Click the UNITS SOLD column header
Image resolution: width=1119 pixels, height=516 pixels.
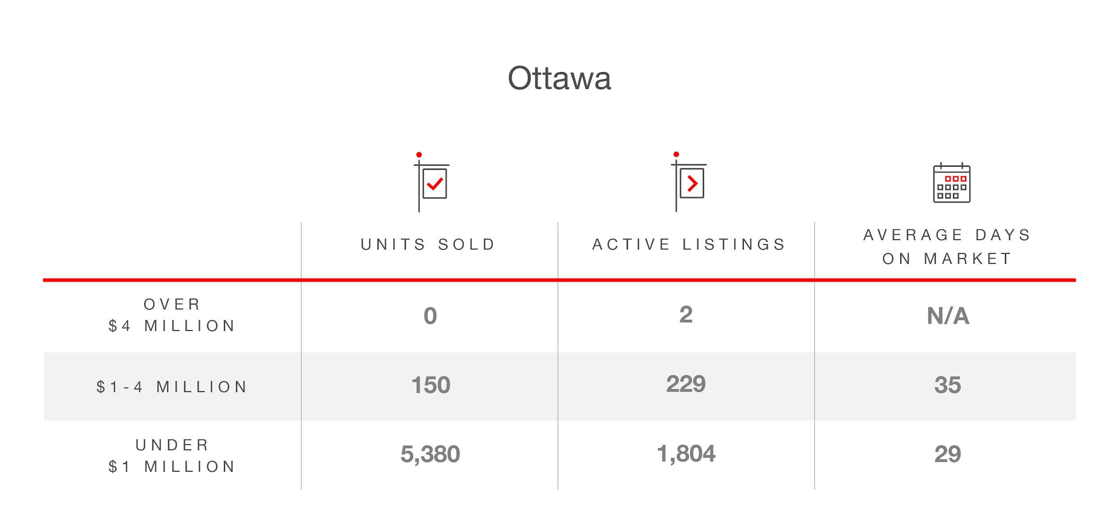428,245
